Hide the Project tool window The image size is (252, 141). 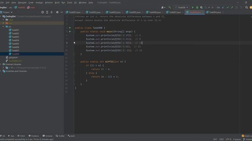pyautogui.click(x=62, y=12)
